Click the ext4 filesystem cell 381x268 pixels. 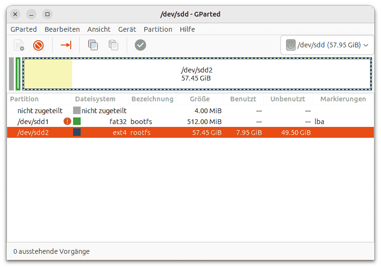[120, 133]
